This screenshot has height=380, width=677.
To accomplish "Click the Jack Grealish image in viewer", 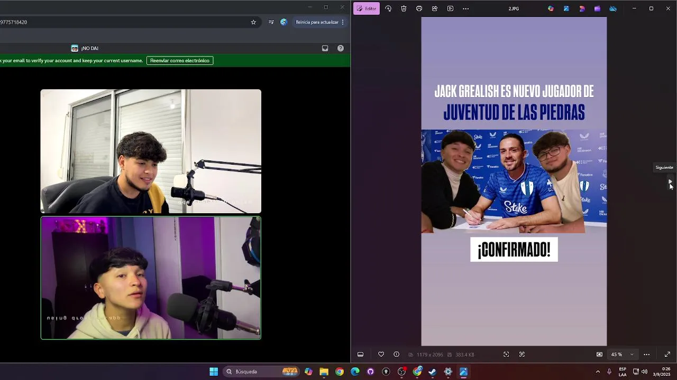I will click(514, 181).
